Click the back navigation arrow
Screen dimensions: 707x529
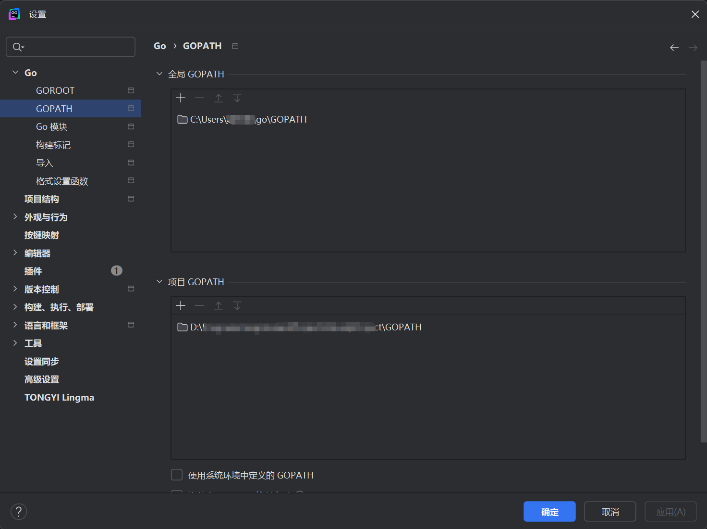click(x=674, y=48)
